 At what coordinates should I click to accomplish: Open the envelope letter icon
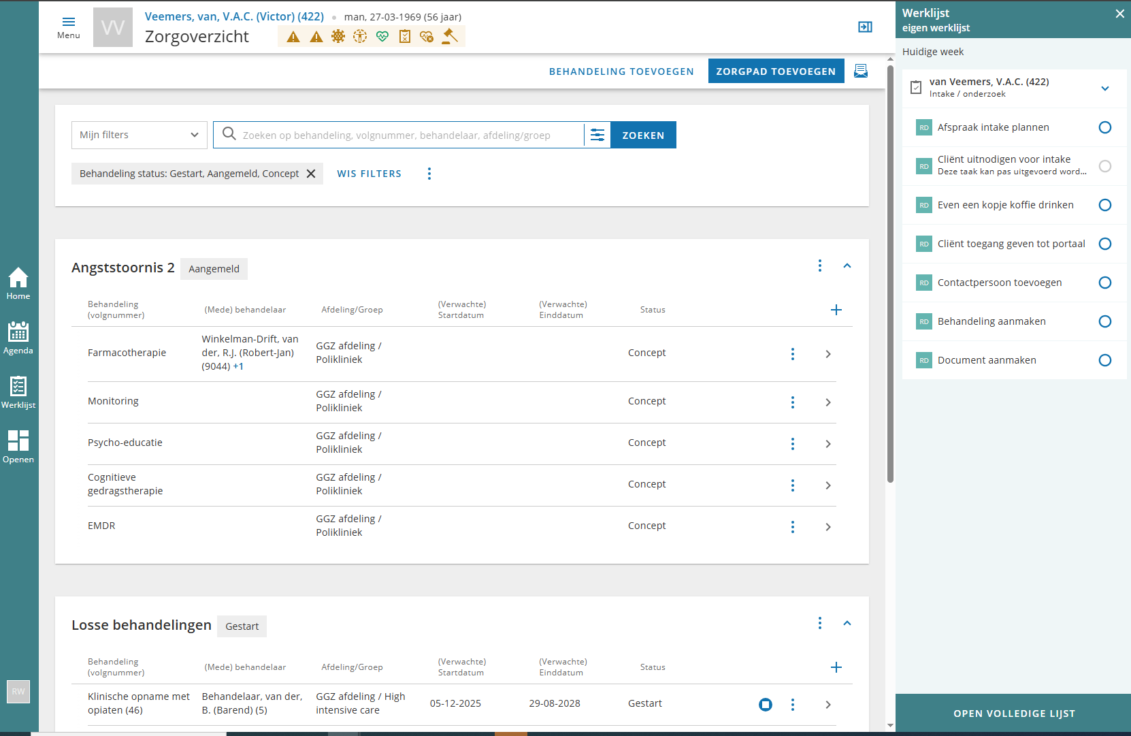coord(861,71)
